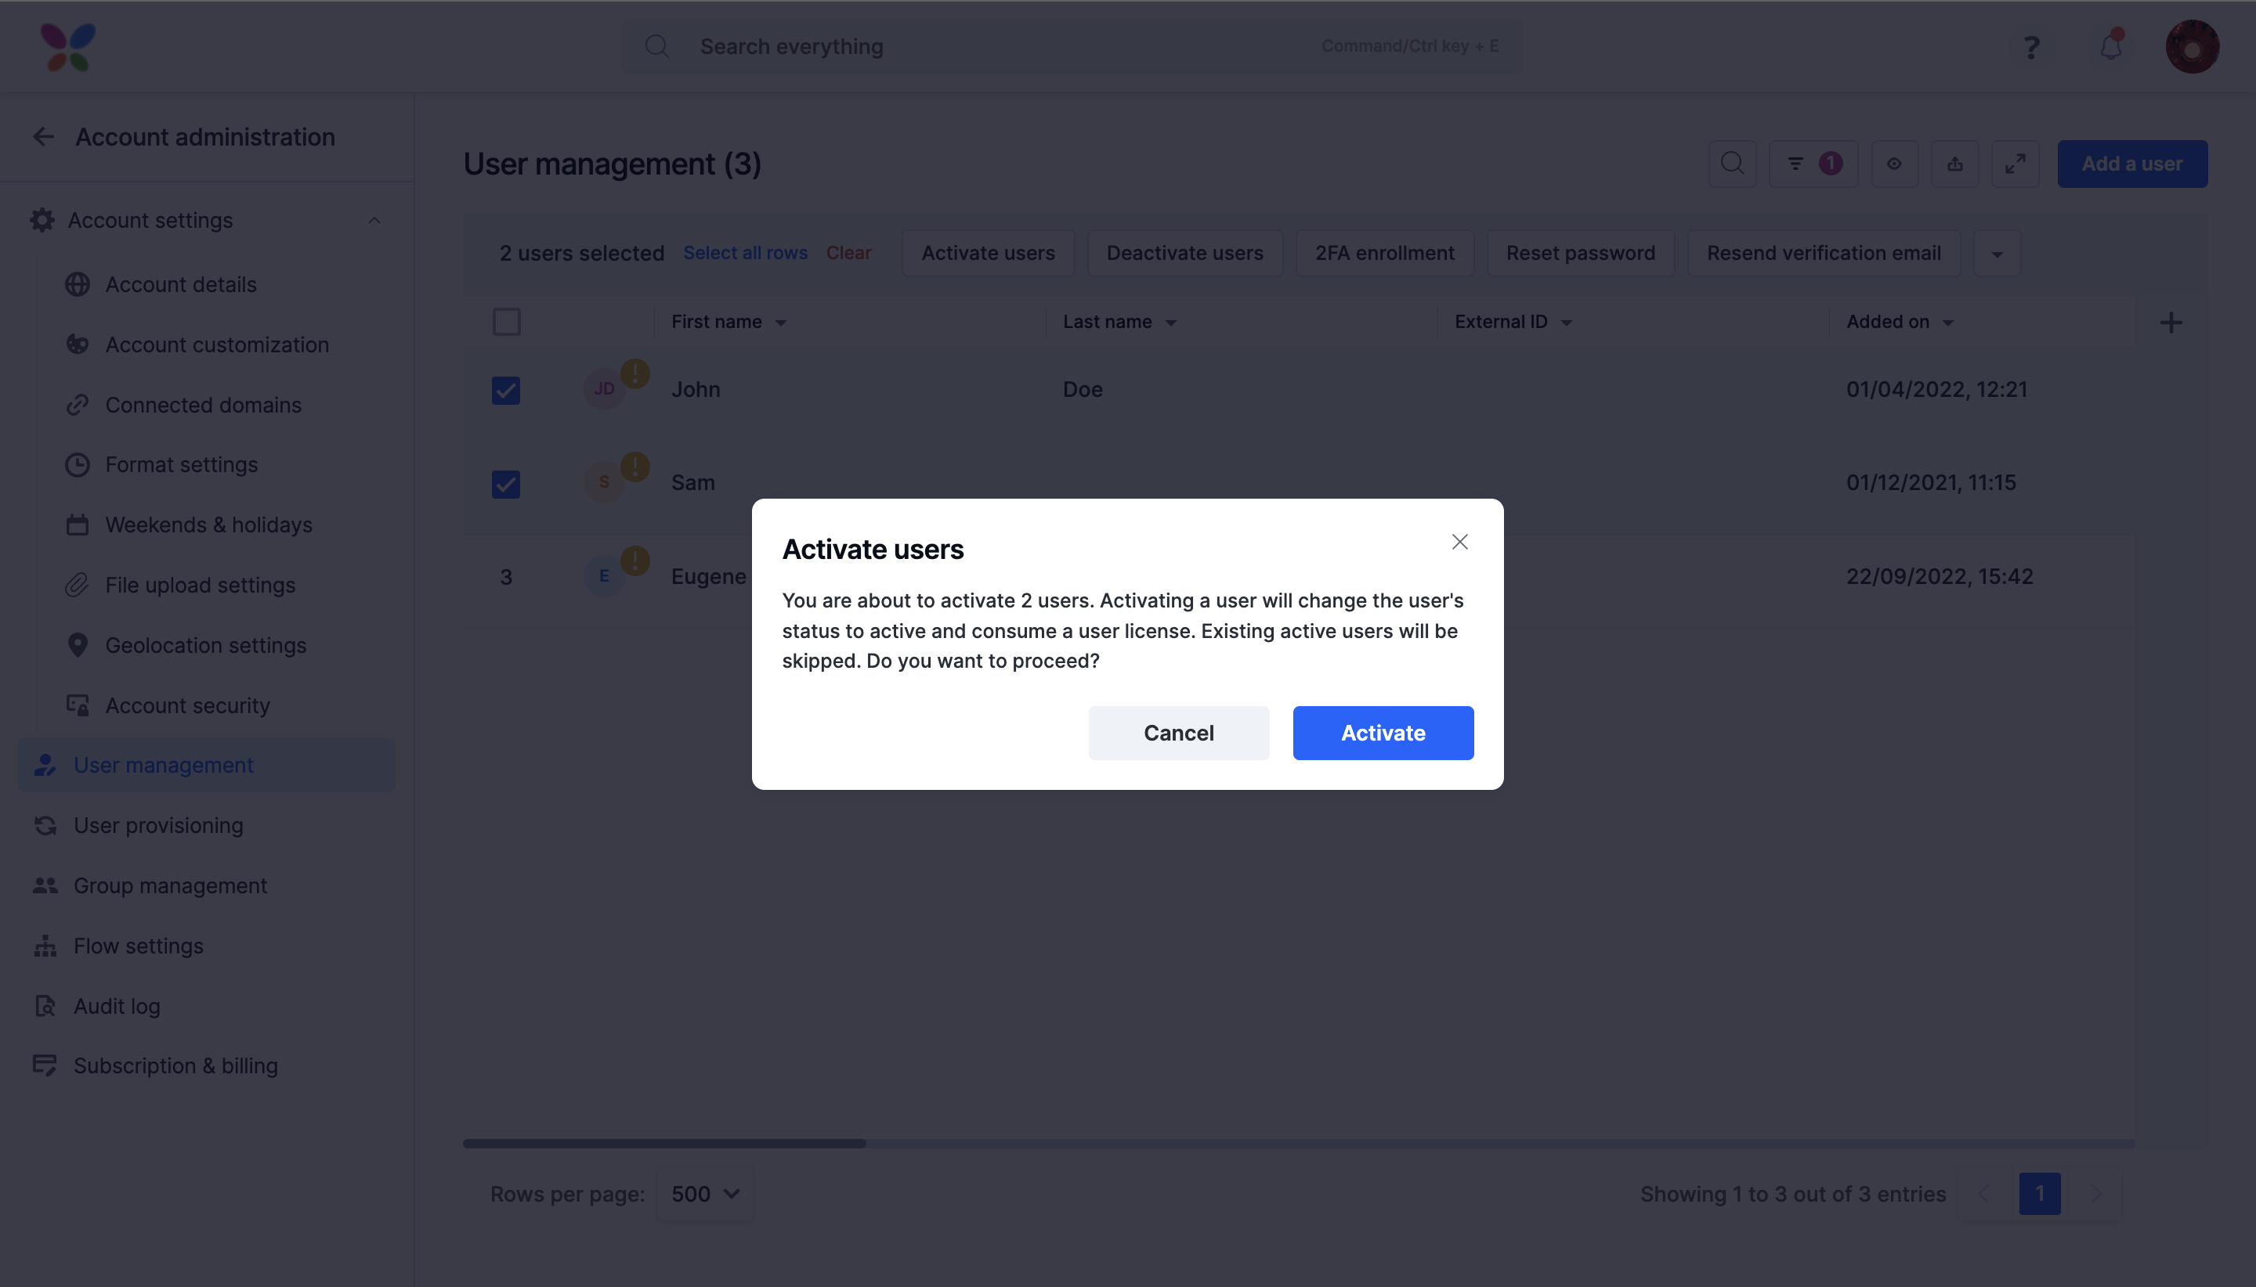Click John's JD avatar

tap(604, 389)
